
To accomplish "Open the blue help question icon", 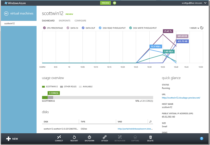I will click(202, 138).
